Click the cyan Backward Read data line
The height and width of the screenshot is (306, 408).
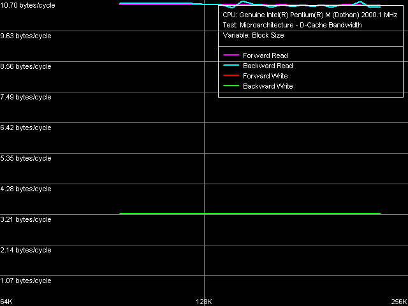click(250, 4)
